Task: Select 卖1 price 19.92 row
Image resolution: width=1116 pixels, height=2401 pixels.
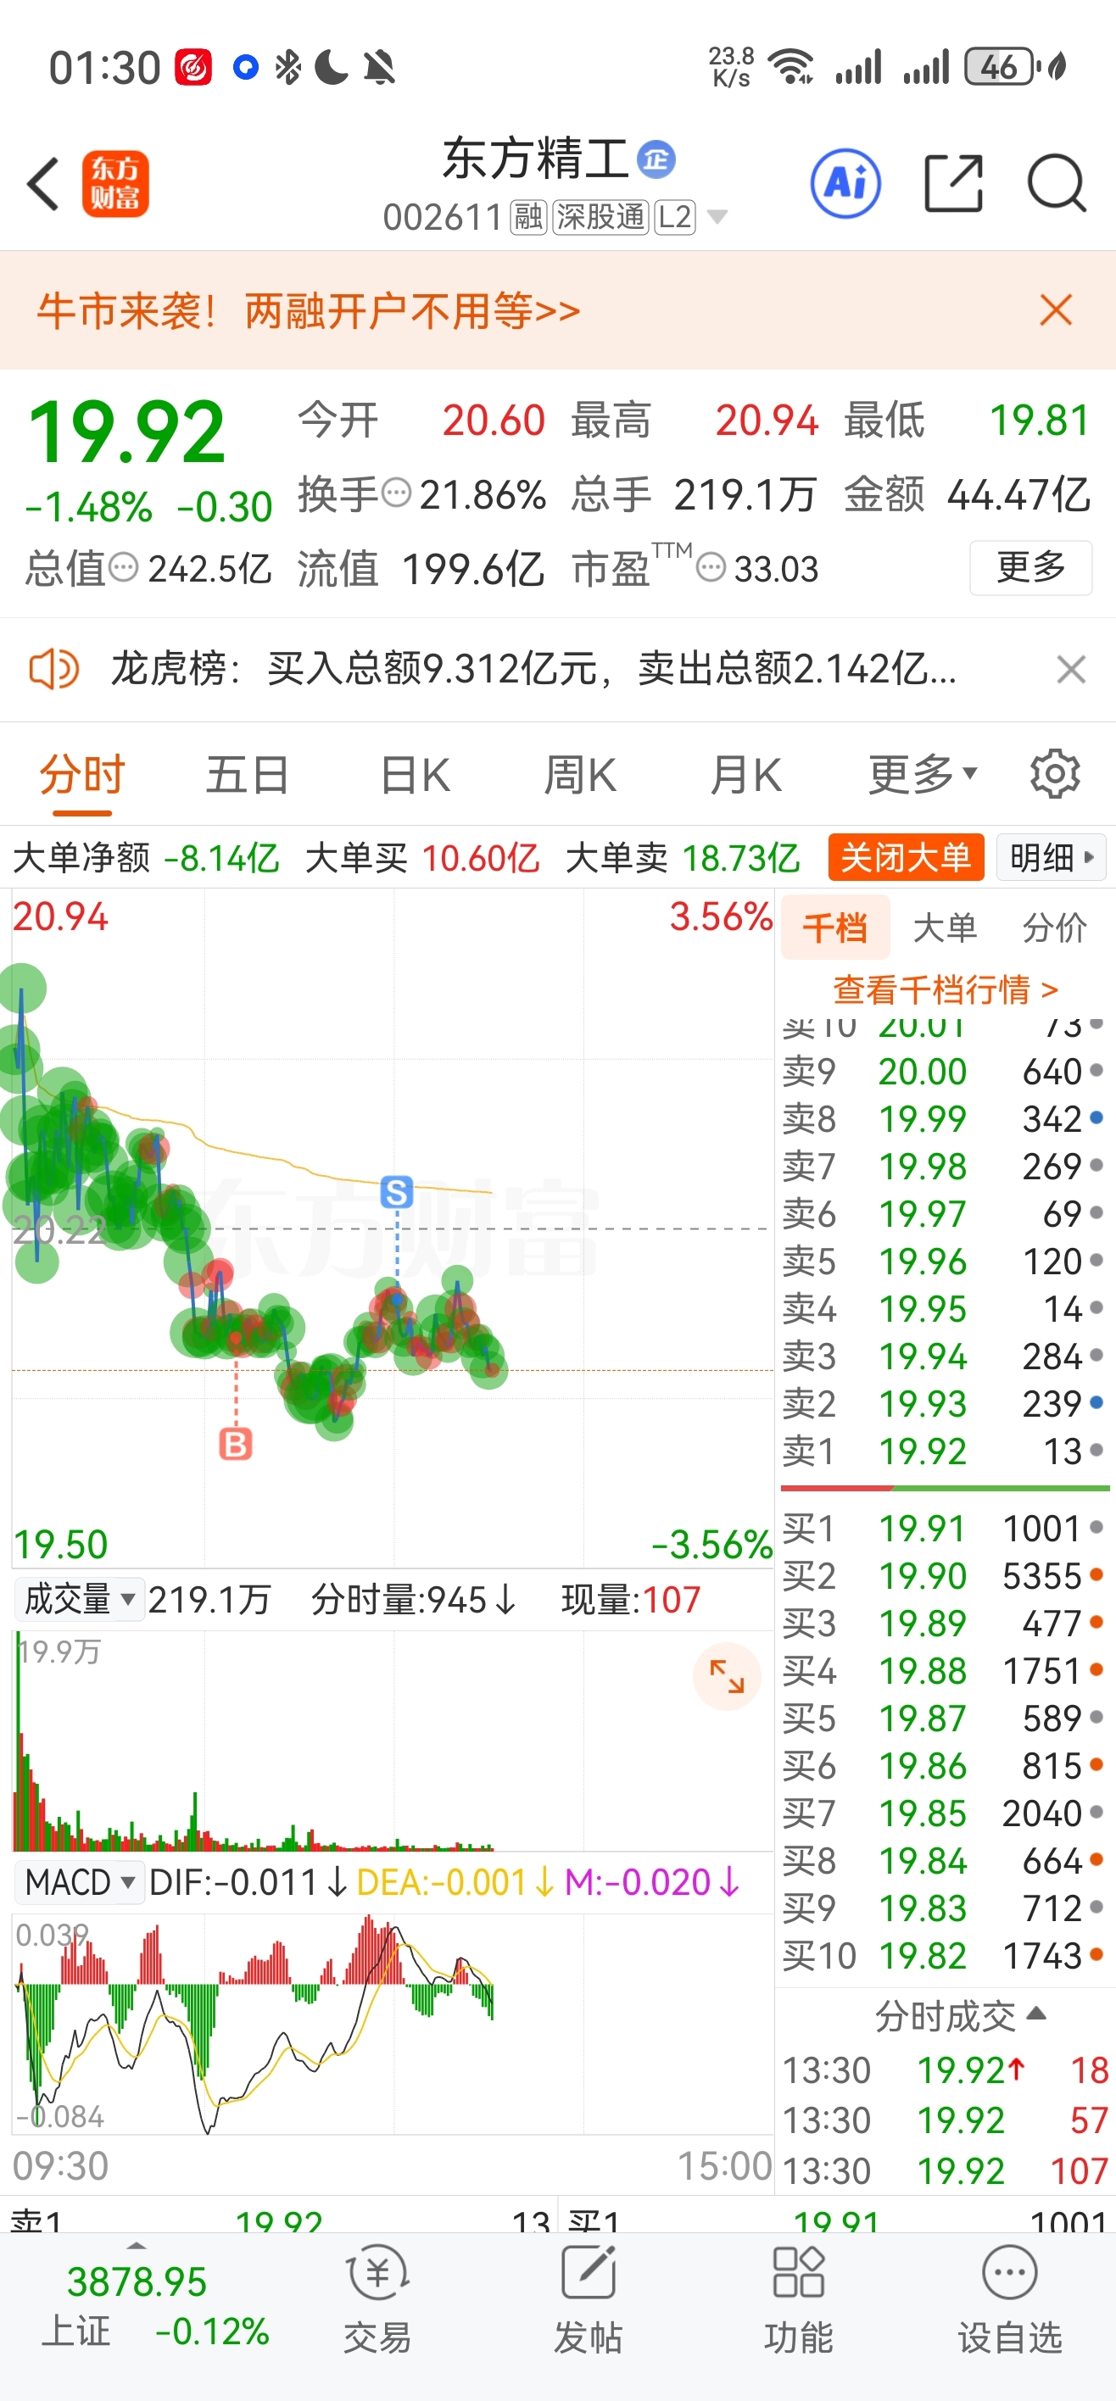Action: (944, 1451)
